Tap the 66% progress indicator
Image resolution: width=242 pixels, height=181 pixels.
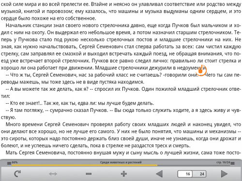pos(15,162)
